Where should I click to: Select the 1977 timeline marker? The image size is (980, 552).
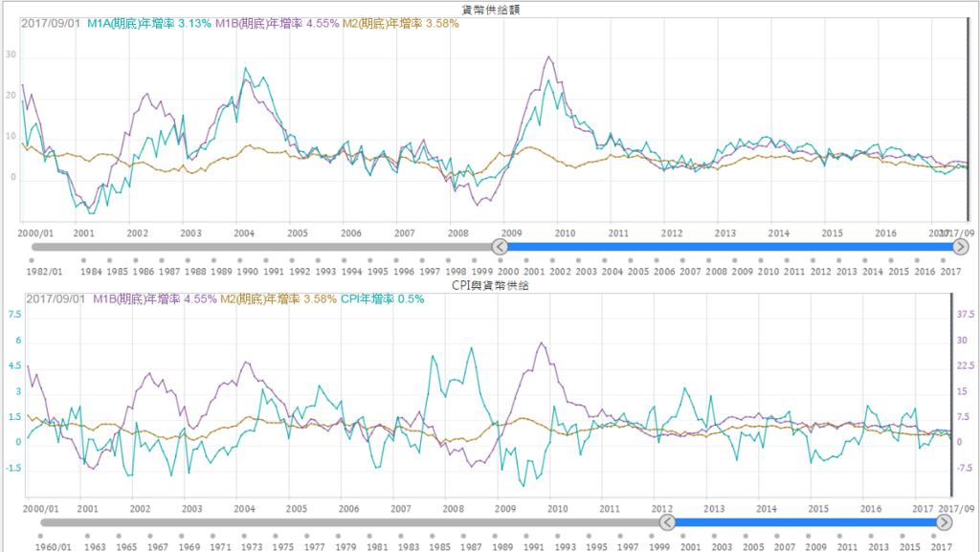coord(307,536)
